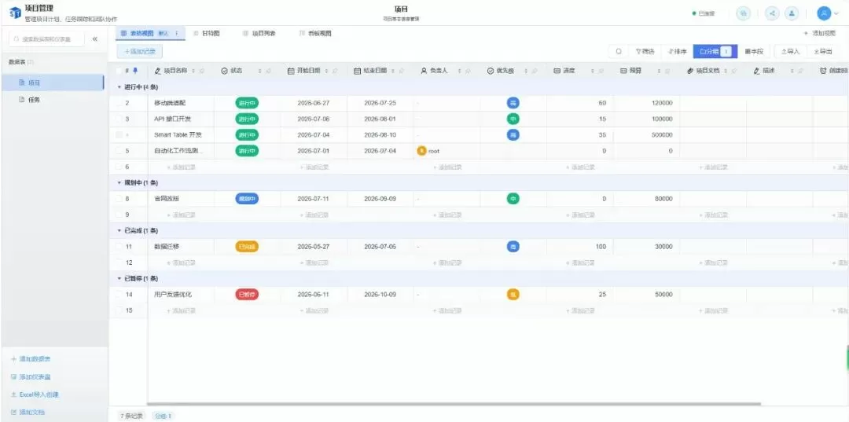Image resolution: width=849 pixels, height=422 pixels.
Task: Click the 导入 import button
Action: pos(790,51)
